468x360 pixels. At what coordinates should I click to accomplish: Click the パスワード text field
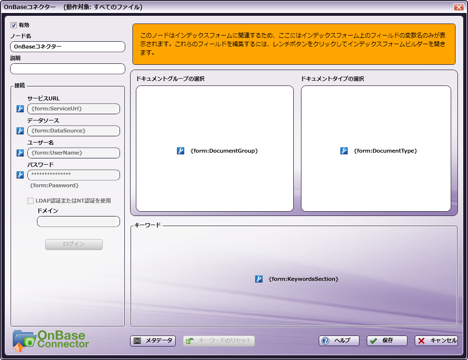74,175
